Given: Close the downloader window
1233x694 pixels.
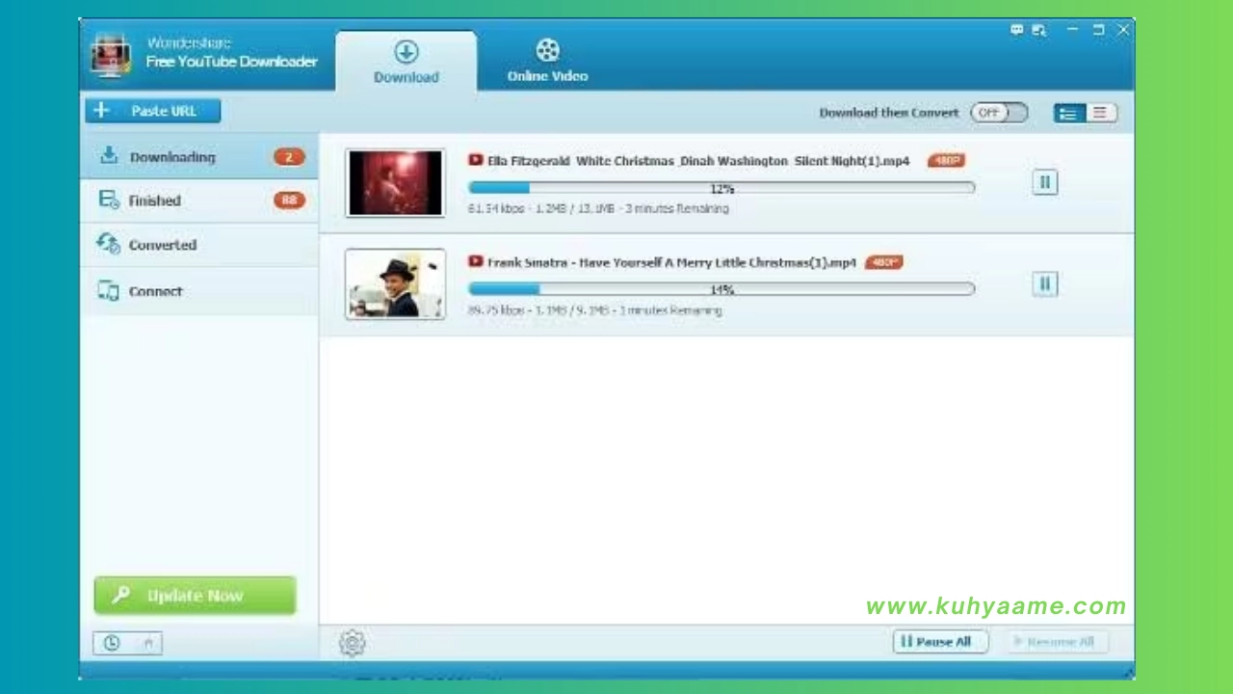Looking at the screenshot, I should 1123,30.
